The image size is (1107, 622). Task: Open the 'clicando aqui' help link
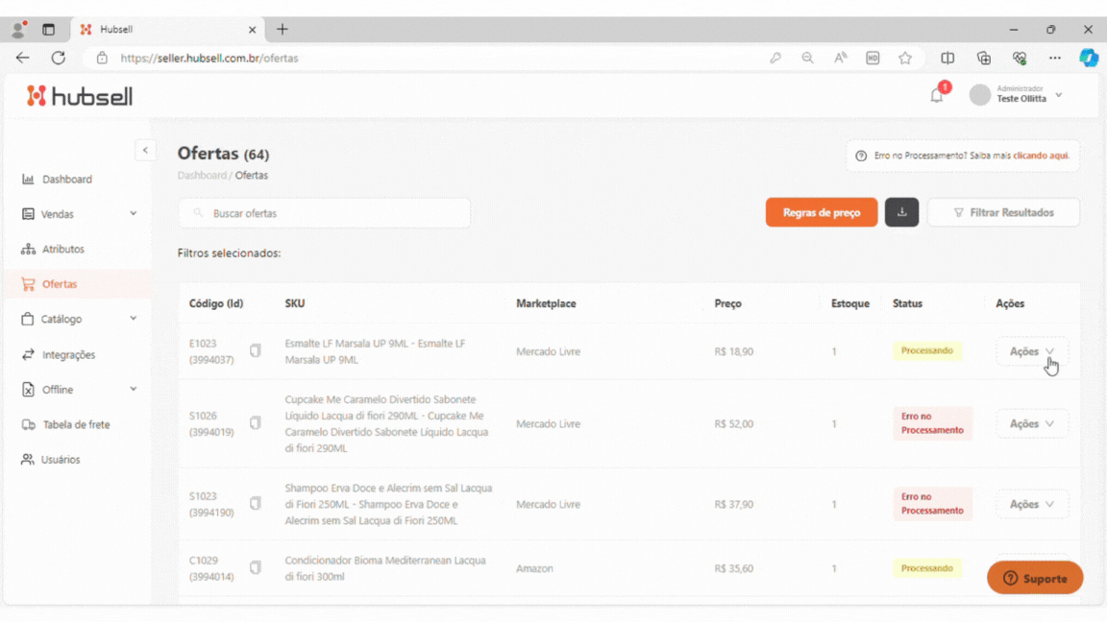click(x=1041, y=155)
